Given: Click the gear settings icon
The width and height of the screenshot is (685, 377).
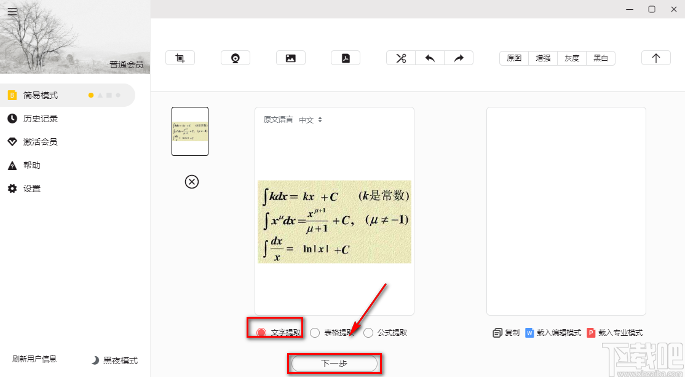Looking at the screenshot, I should 12,189.
